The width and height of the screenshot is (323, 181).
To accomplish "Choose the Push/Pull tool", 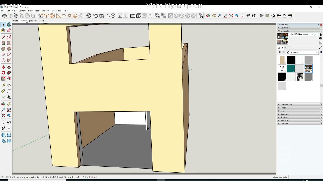I will [9, 67].
